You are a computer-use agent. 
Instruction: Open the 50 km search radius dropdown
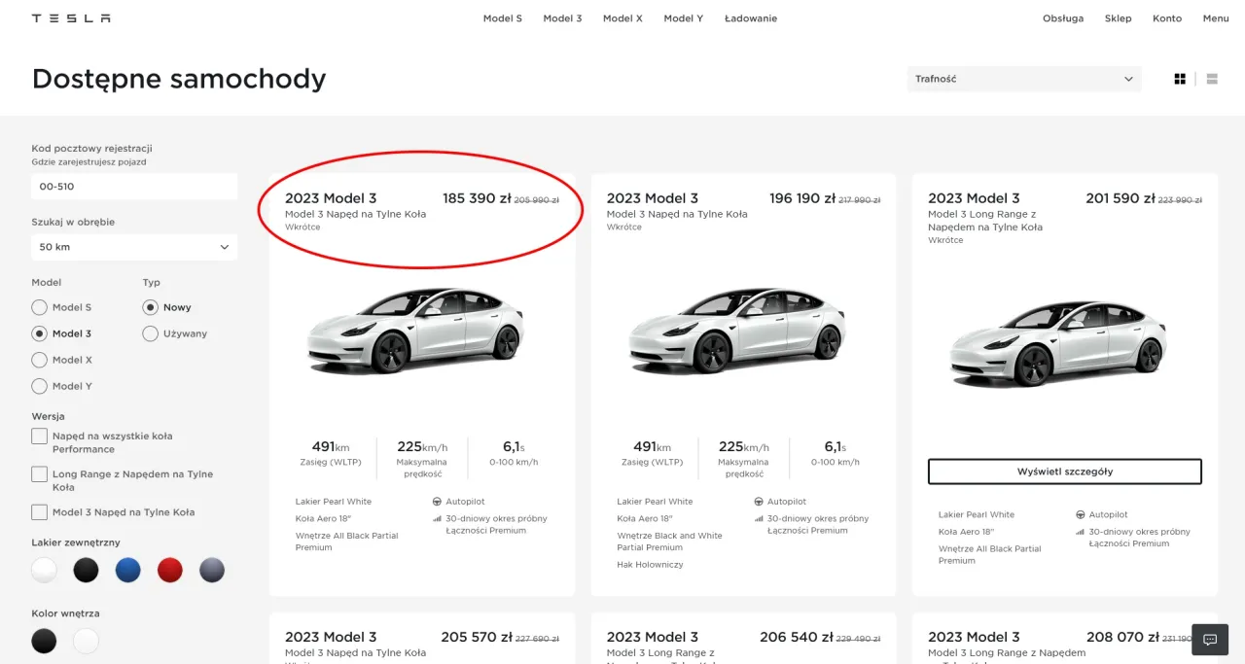pyautogui.click(x=133, y=247)
